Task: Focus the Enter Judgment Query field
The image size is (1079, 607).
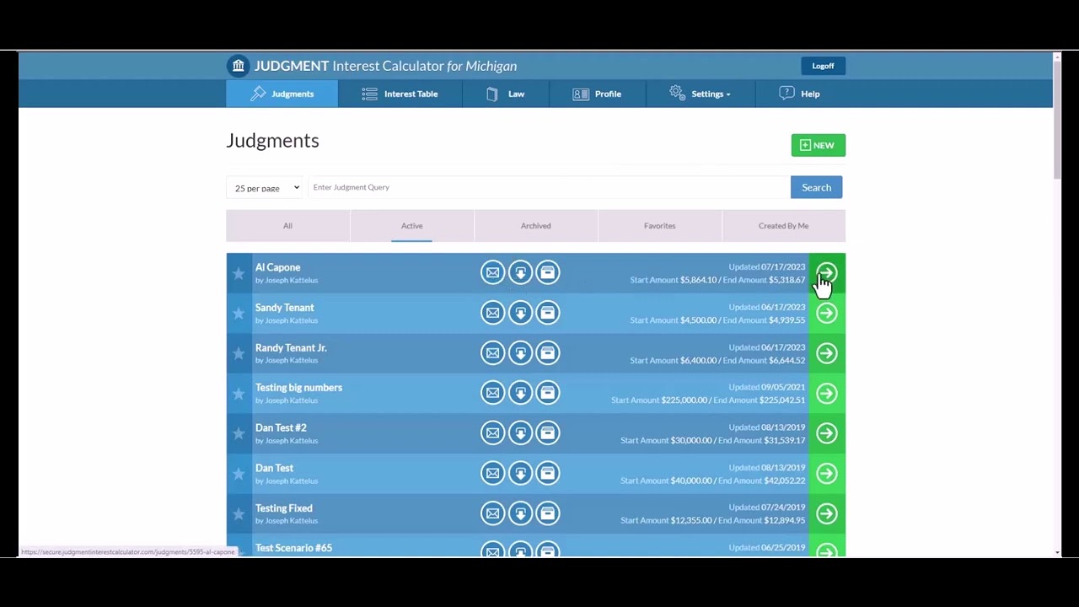Action: tap(549, 187)
